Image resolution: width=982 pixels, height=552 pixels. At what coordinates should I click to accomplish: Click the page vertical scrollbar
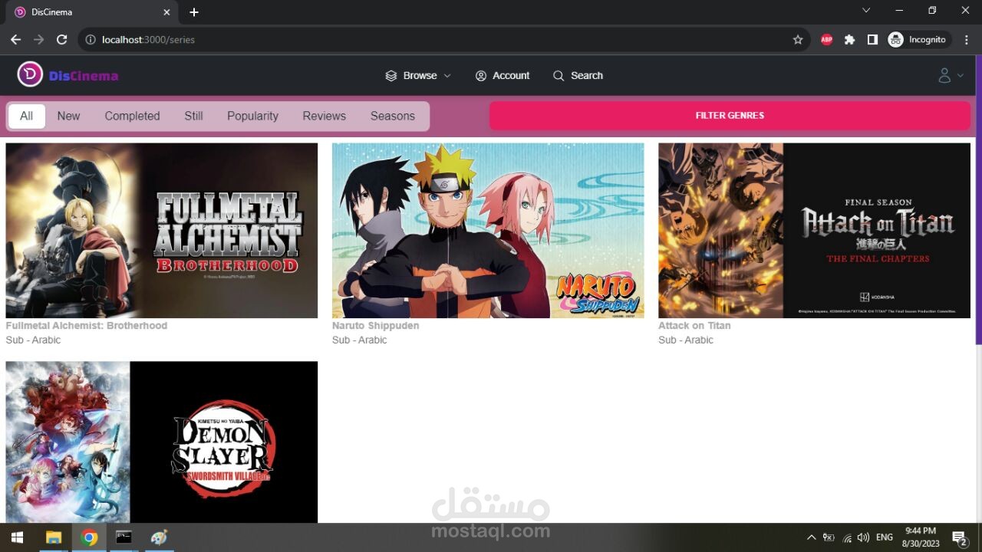pos(978,199)
